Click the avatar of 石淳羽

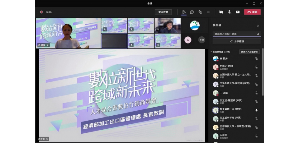pyautogui.click(x=216, y=136)
